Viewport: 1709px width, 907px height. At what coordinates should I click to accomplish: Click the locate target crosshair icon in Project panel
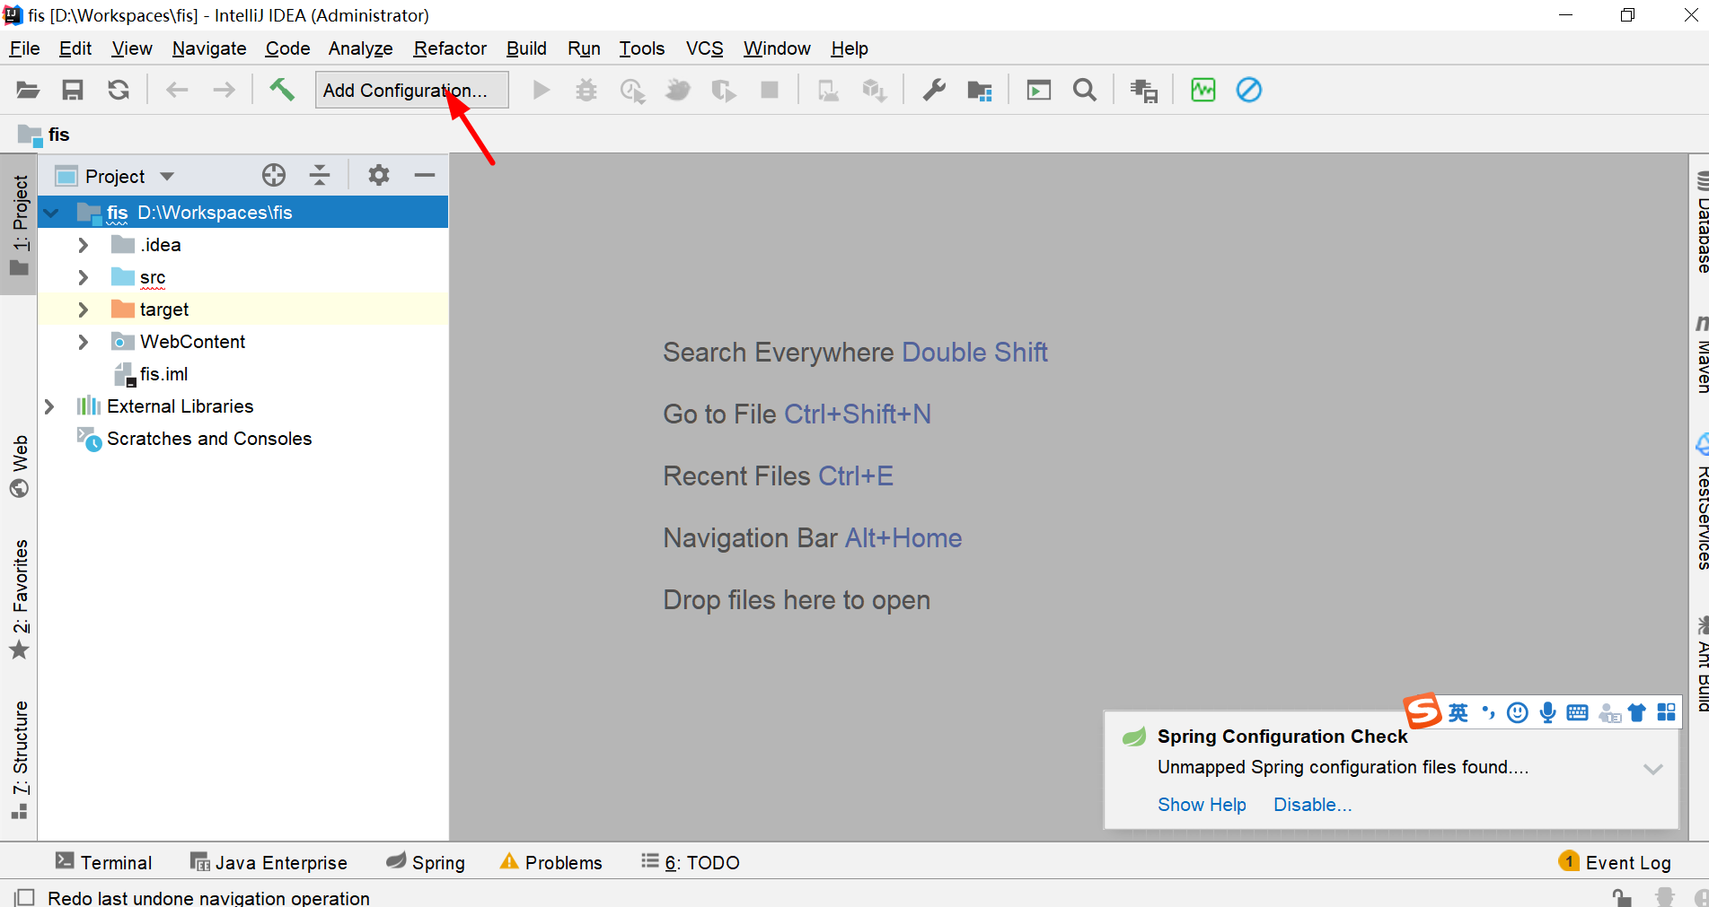point(274,175)
